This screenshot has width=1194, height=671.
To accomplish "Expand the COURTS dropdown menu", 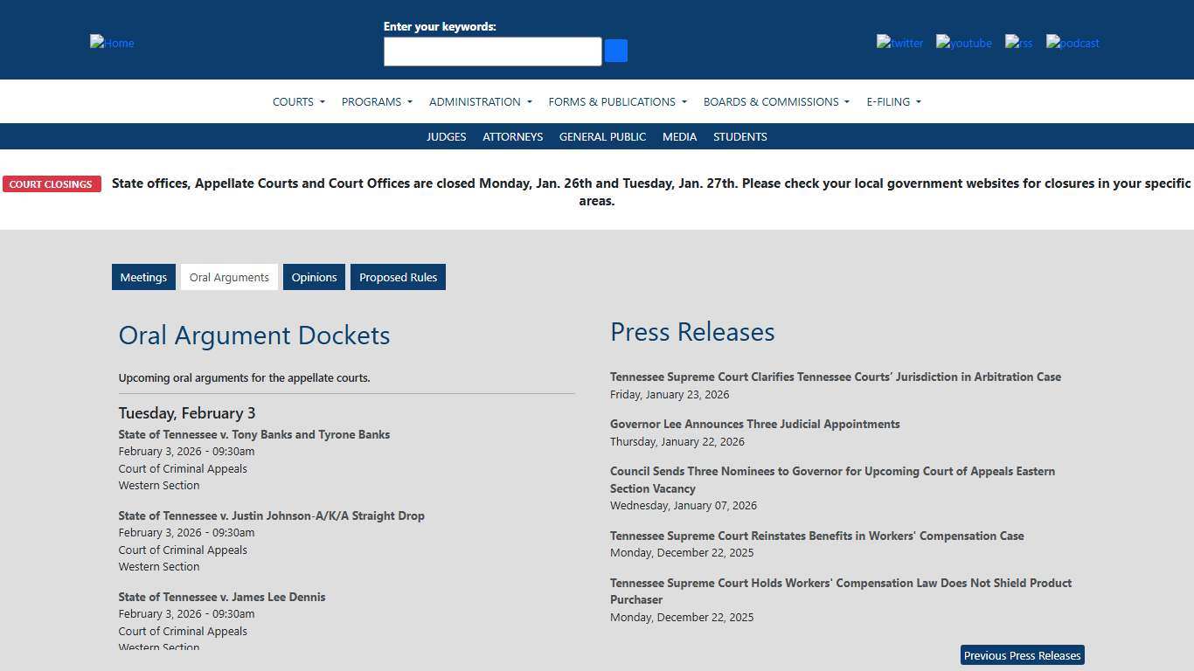I will pos(298,101).
